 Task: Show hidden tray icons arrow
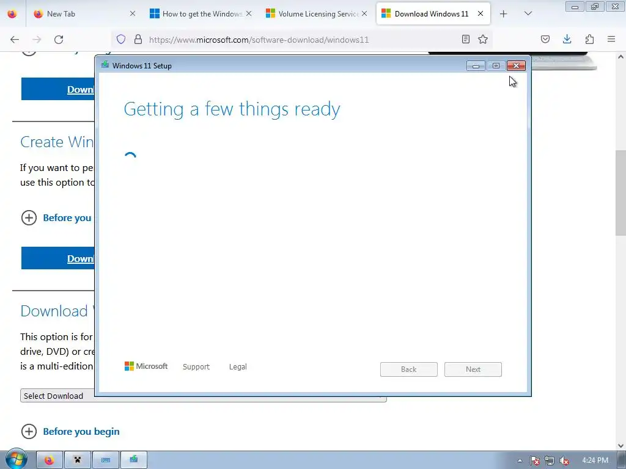tap(520, 460)
